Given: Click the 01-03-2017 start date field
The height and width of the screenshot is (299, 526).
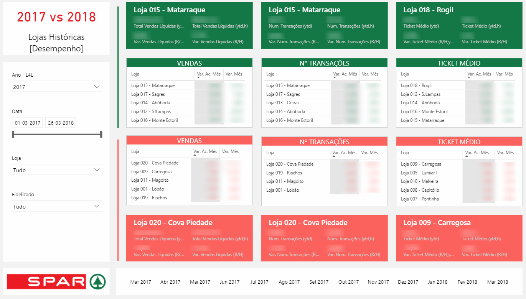Looking at the screenshot, I should click(27, 122).
